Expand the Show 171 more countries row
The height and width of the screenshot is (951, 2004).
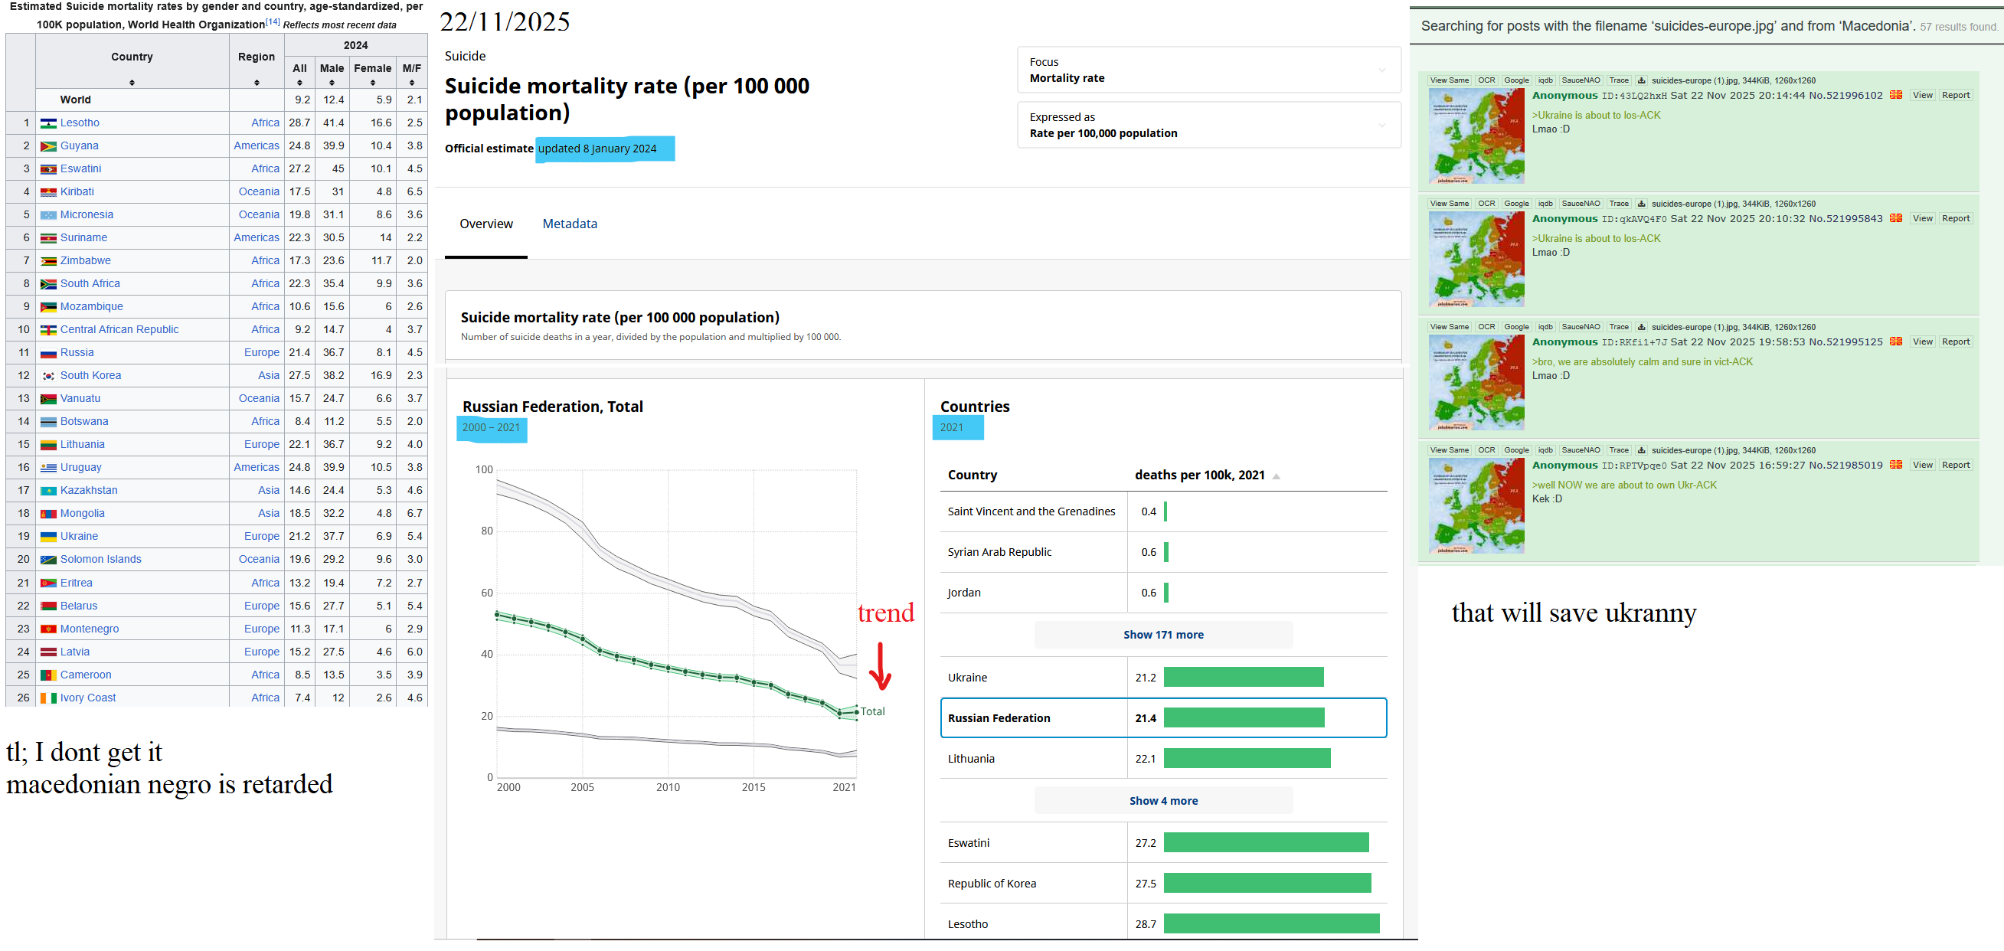click(x=1162, y=635)
